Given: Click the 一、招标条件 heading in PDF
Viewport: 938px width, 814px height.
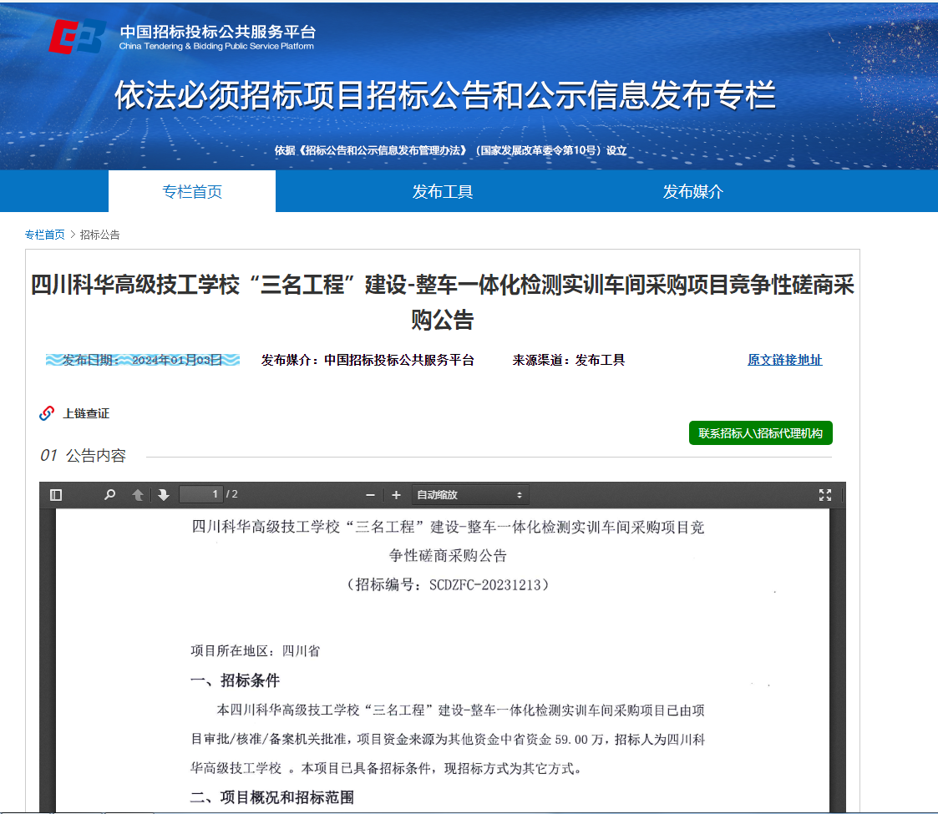Looking at the screenshot, I should click(x=235, y=680).
